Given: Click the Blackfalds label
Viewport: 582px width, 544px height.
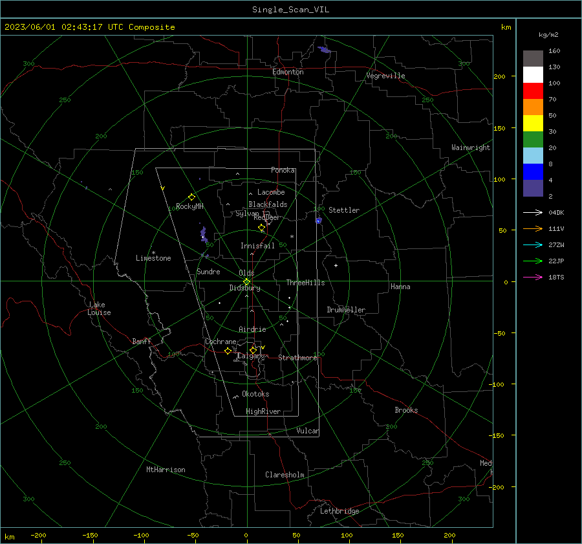Looking at the screenshot, I should [x=268, y=204].
